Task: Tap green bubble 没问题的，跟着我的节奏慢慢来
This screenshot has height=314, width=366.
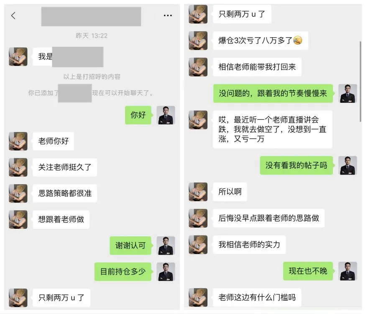Action: [x=273, y=94]
